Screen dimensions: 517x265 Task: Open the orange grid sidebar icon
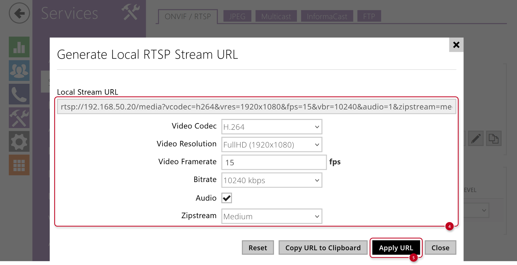pos(19,165)
